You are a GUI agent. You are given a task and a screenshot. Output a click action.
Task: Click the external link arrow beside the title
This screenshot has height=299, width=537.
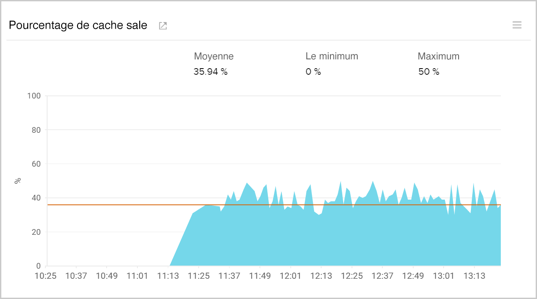click(163, 26)
